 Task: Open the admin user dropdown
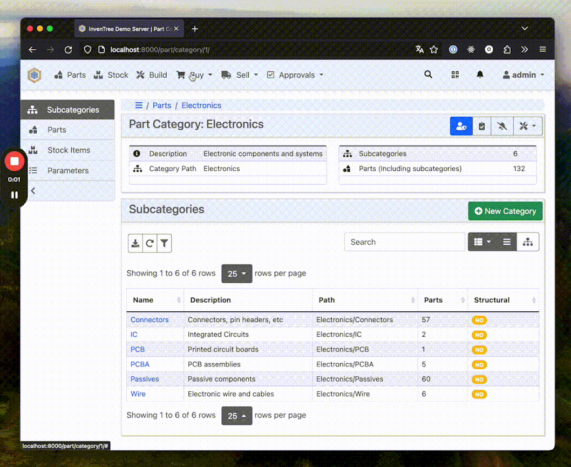click(524, 75)
